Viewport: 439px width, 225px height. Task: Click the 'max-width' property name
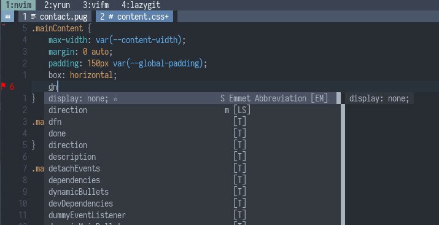(x=68, y=40)
